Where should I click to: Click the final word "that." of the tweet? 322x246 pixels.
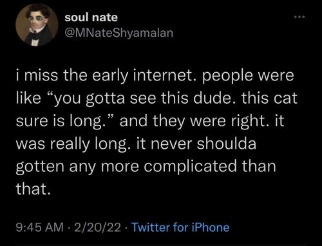coord(33,189)
